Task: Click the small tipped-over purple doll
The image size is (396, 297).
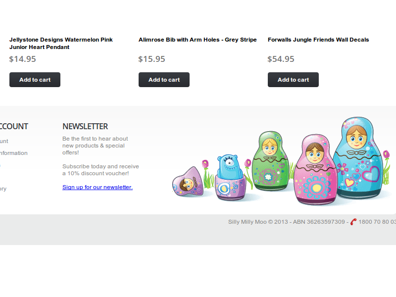Action: [187, 183]
